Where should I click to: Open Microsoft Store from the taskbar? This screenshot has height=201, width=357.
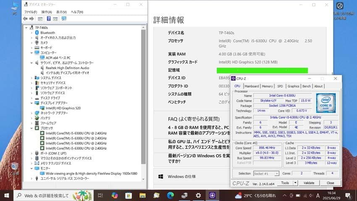(x=129, y=195)
